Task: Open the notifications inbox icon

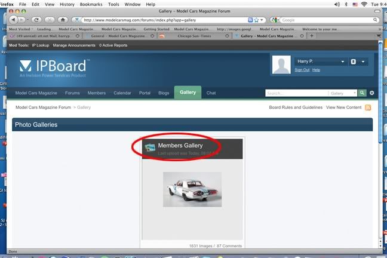Action: (x=354, y=62)
